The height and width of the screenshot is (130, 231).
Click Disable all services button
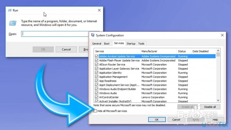click(x=210, y=107)
